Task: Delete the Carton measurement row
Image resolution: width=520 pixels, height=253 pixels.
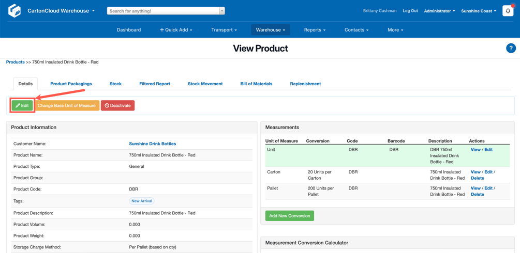Action: pyautogui.click(x=477, y=178)
